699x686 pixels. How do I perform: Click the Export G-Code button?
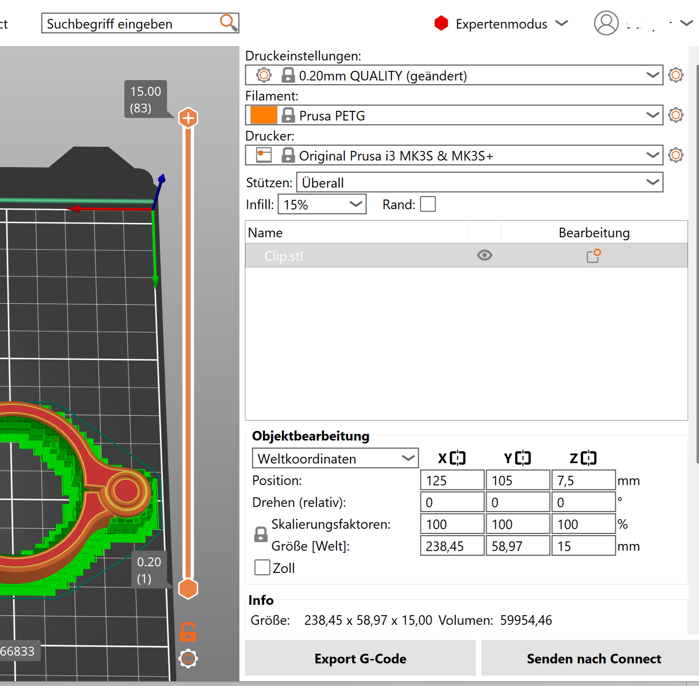point(360,658)
